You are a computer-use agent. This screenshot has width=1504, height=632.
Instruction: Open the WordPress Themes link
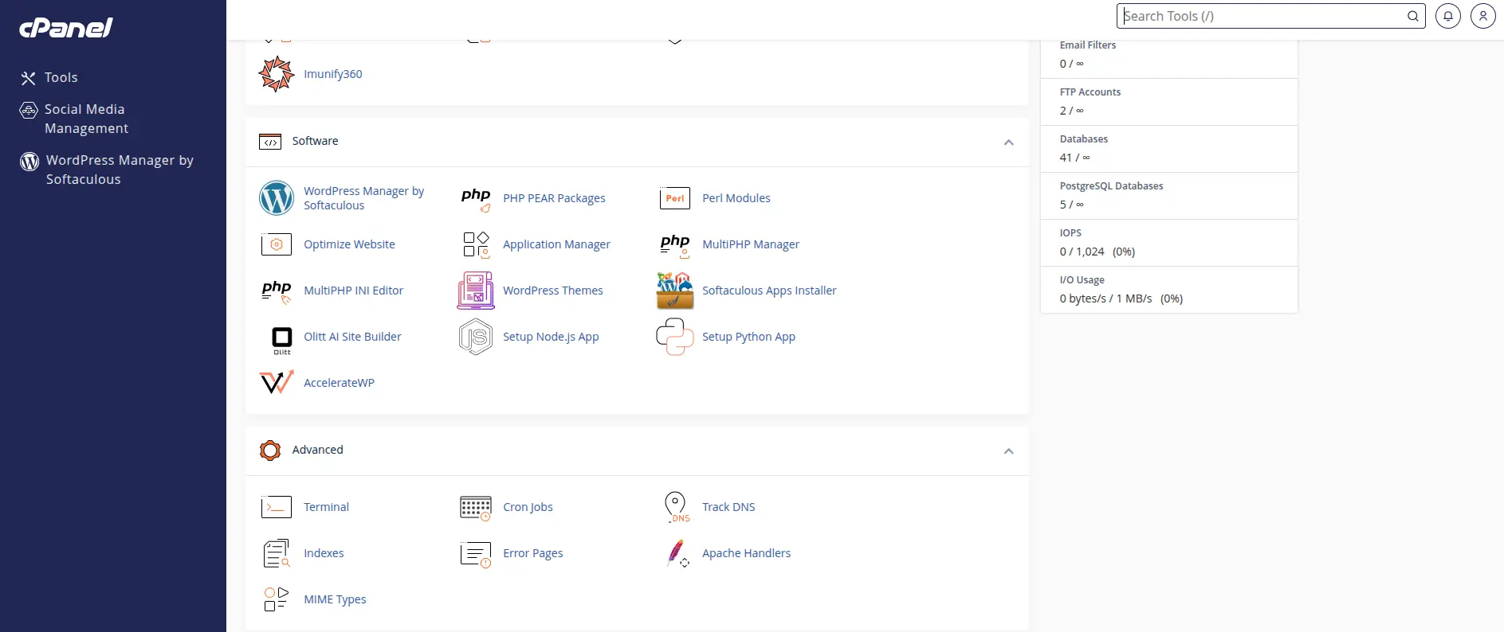[x=552, y=291]
